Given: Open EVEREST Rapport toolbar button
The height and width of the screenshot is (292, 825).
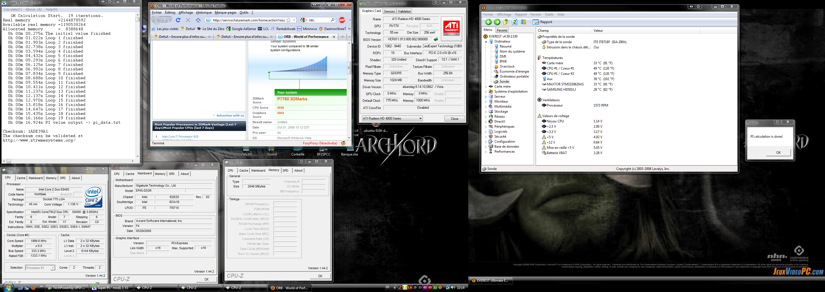Looking at the screenshot, I should click(543, 22).
